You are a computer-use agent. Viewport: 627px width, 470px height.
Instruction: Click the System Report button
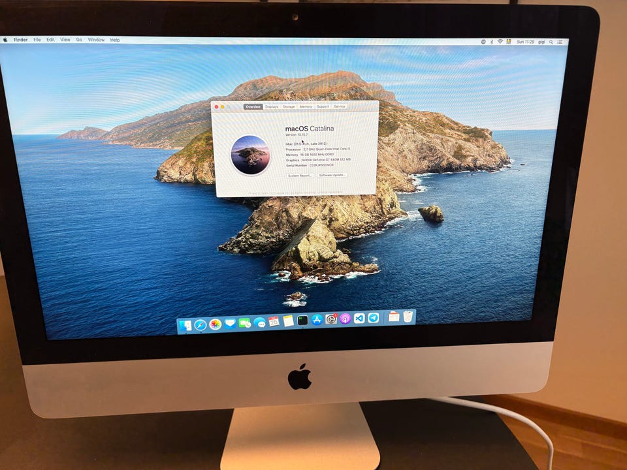300,176
